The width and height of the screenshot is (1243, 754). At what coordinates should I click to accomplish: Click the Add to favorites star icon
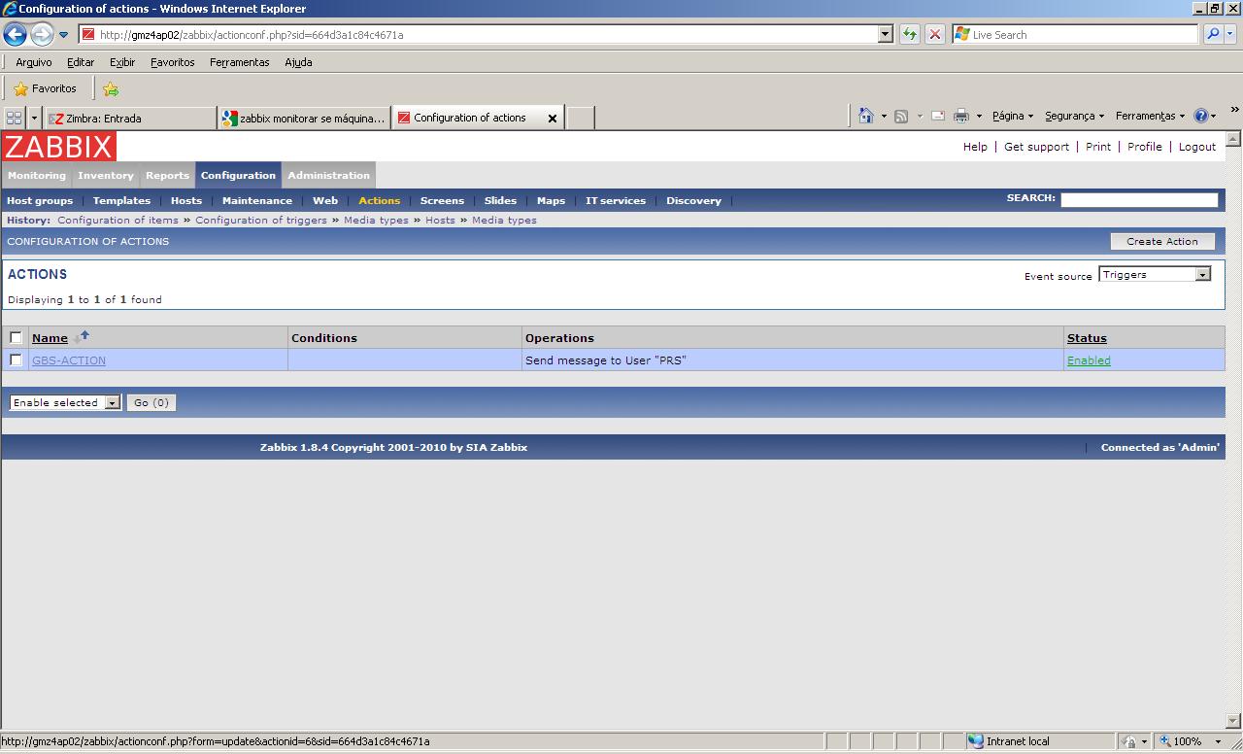point(111,89)
